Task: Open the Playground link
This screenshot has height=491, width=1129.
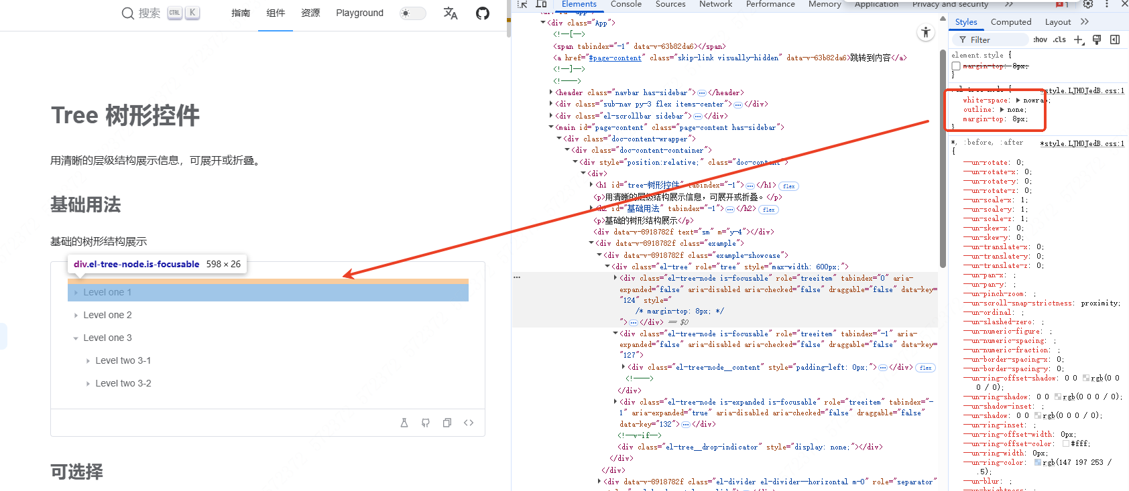Action: click(x=359, y=13)
